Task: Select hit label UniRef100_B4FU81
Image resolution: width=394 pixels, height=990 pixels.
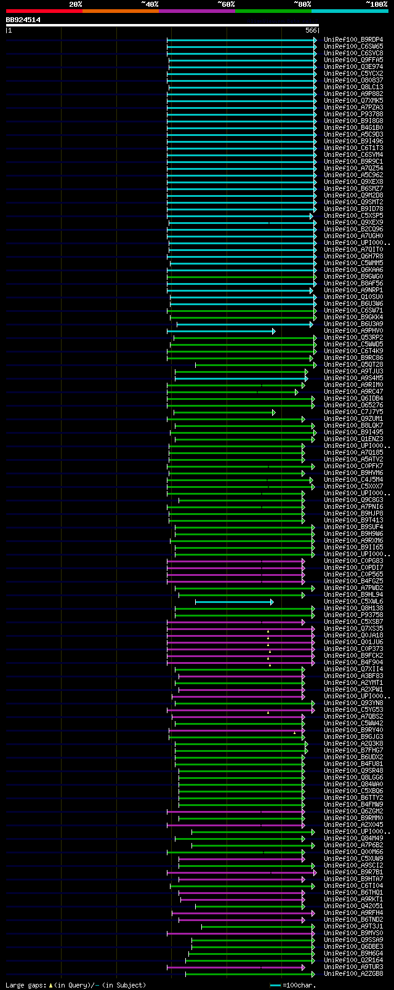Action: [x=353, y=764]
